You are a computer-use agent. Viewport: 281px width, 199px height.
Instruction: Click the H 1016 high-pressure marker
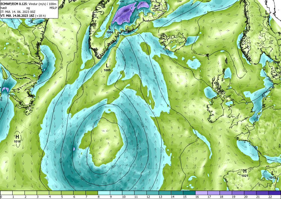click(x=17, y=139)
